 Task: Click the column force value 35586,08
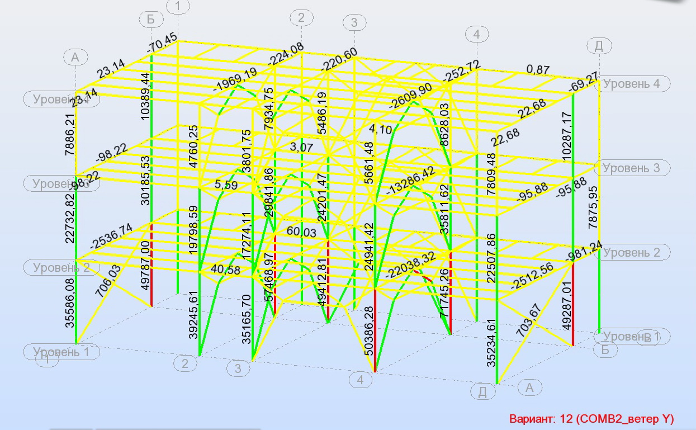[x=69, y=304]
